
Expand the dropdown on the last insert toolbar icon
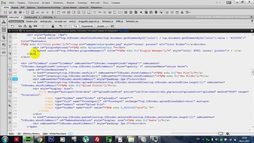190,12
